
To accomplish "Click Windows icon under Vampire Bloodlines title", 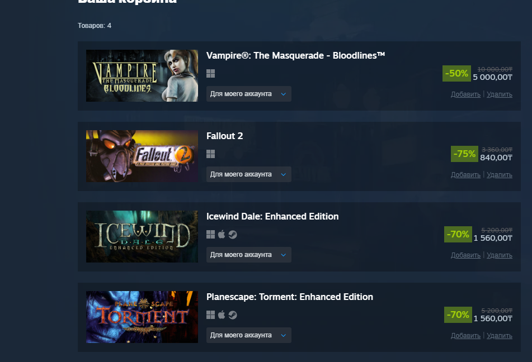I will point(210,74).
